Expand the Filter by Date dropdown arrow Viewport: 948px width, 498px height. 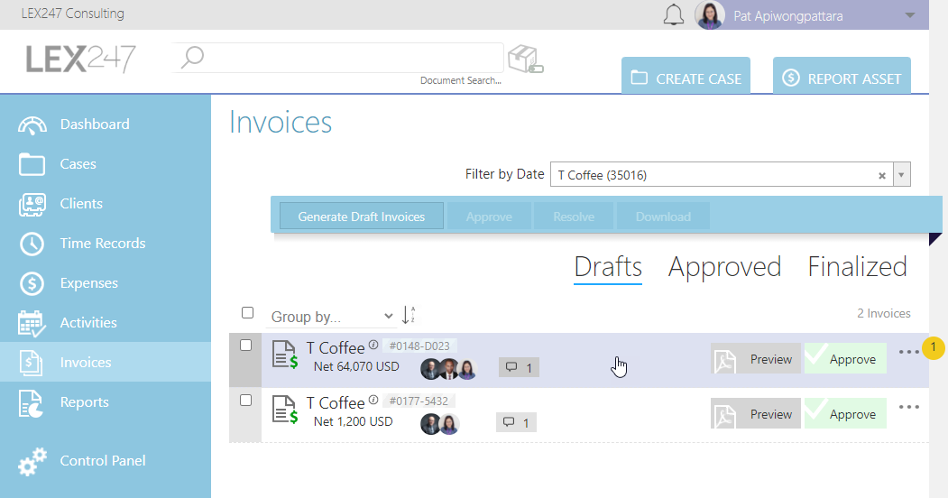coord(901,175)
